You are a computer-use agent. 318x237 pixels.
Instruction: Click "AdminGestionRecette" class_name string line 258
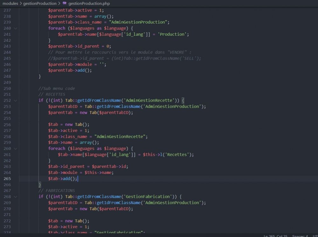point(120,137)
